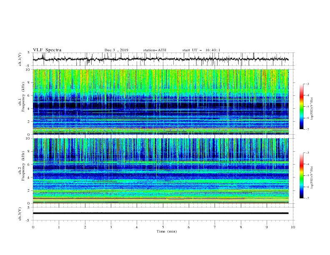This screenshot has height=255, width=330.
Task: Click the ch.1 color bar "log(PSD)(V²/Hz)" label
Action: click(312, 109)
